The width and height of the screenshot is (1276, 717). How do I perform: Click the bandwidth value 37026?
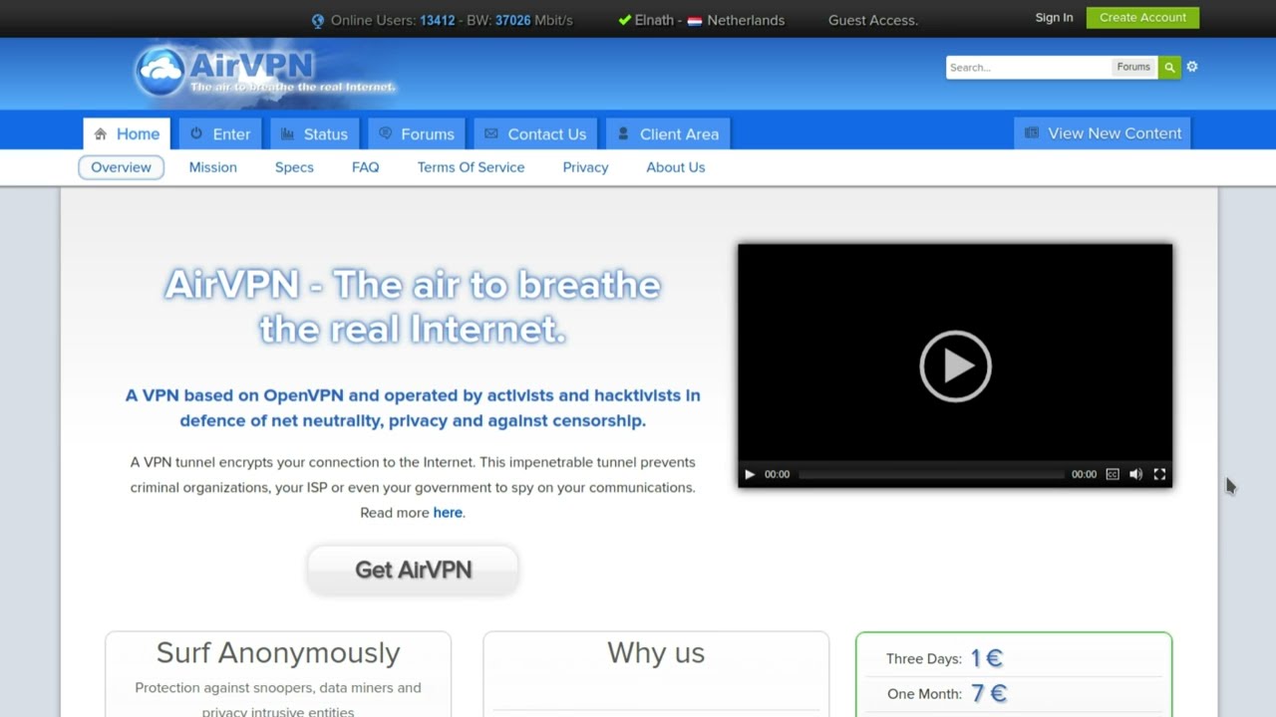coord(513,20)
